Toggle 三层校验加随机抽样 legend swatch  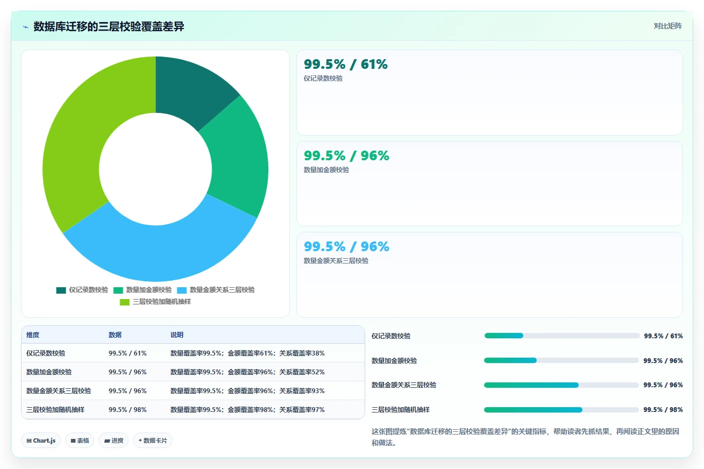click(x=125, y=302)
